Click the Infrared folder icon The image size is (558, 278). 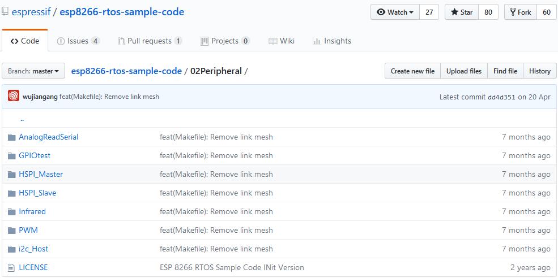12,211
